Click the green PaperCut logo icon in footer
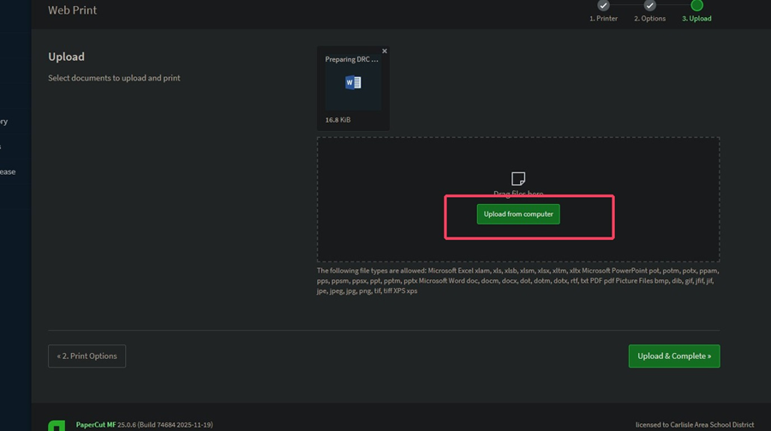This screenshot has width=771, height=431. coord(57,426)
